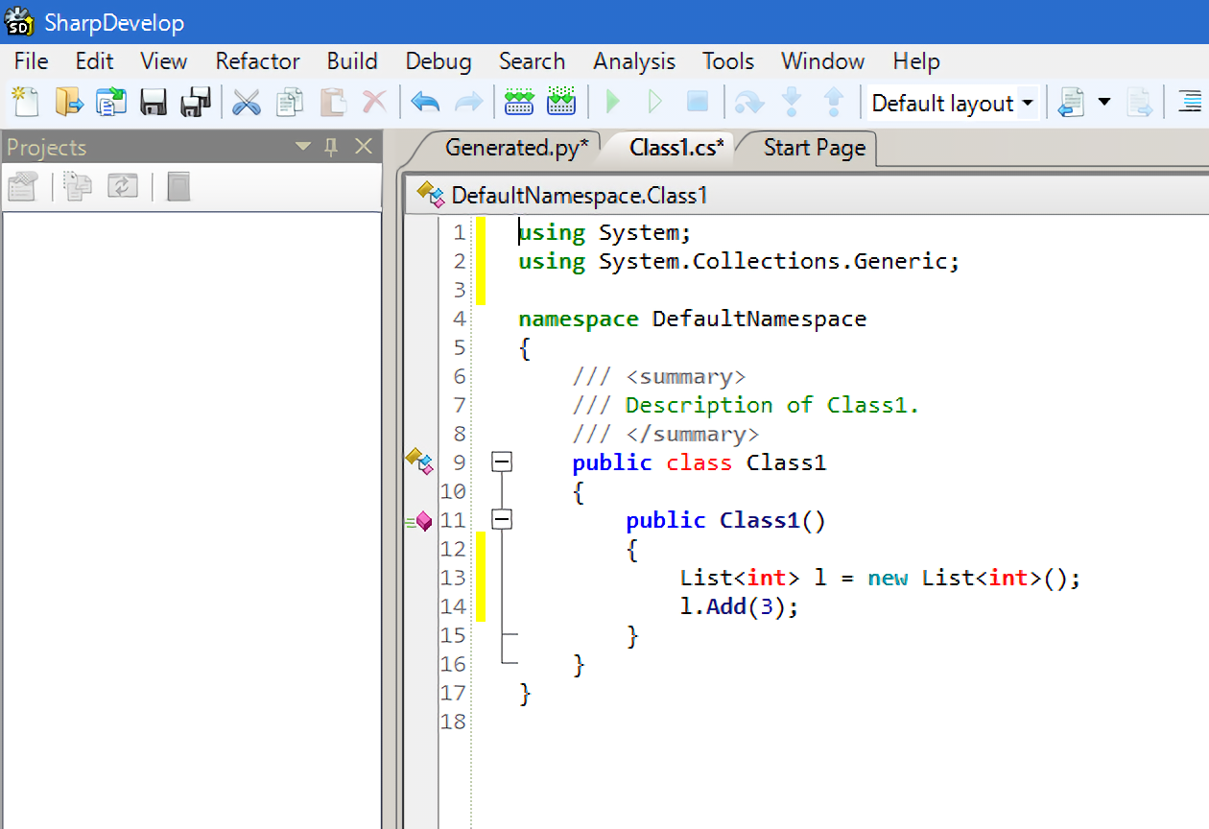This screenshot has width=1209, height=829.
Task: Switch to the Start Page tab
Action: click(x=814, y=148)
